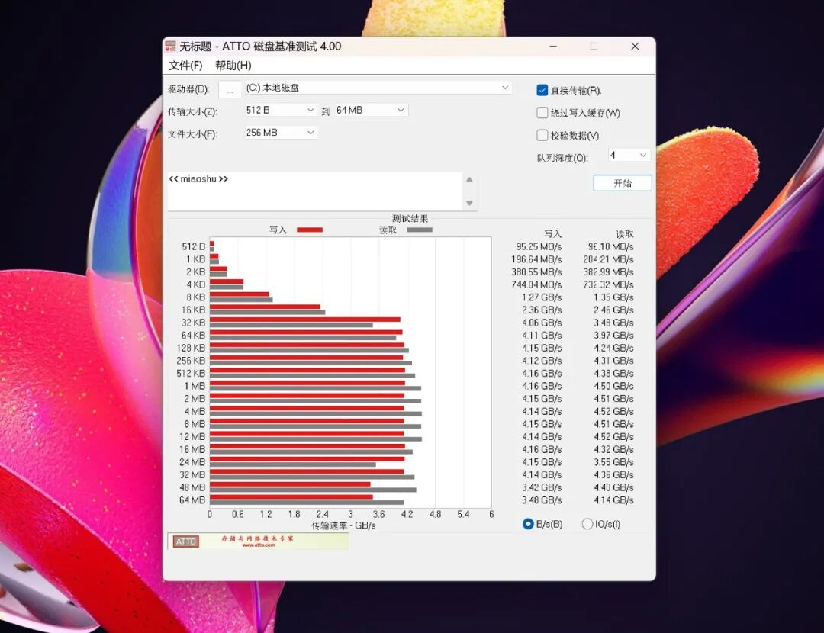Screen dimensions: 824x633
Task: Click the 4.06 GB/s write value
Action: tap(542, 323)
